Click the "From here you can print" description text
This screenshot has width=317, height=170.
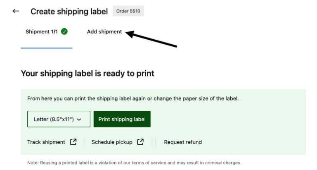[133, 98]
